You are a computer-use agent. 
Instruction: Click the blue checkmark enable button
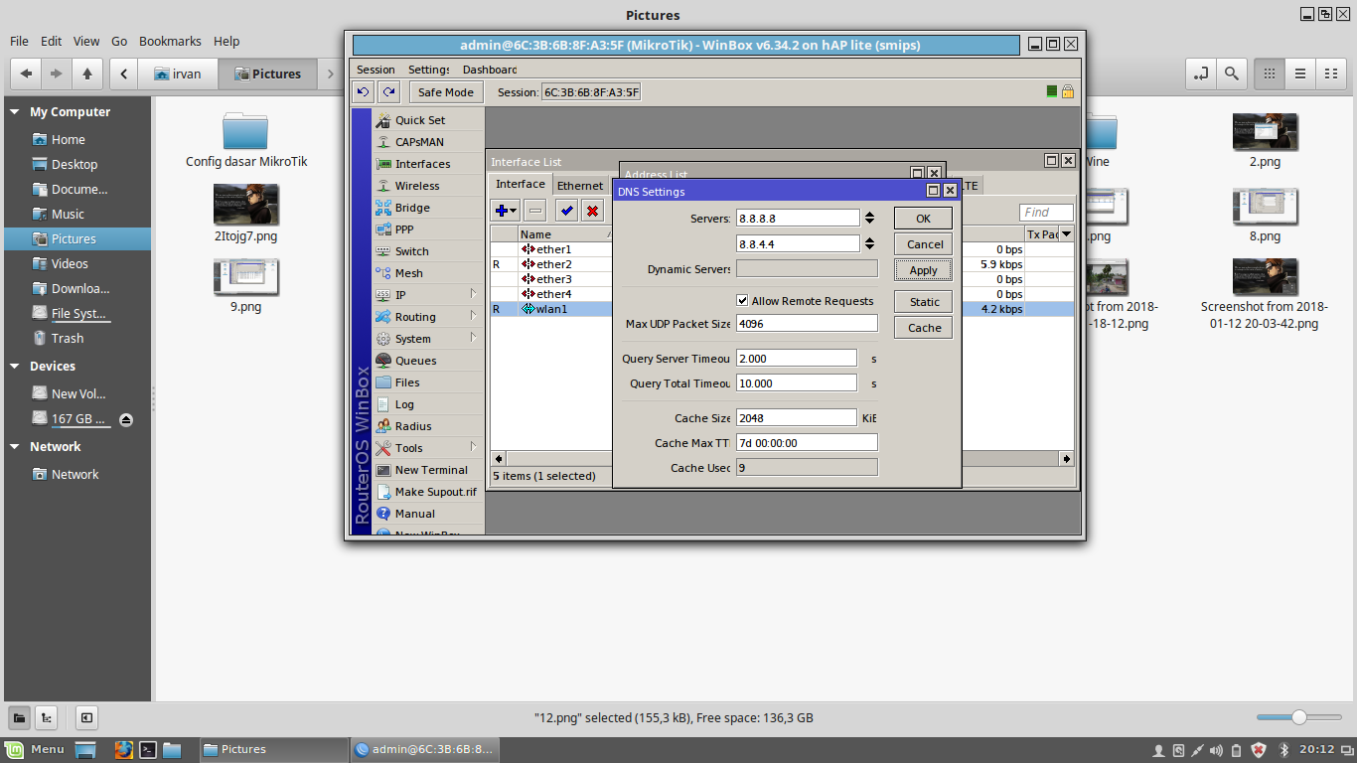click(x=567, y=210)
